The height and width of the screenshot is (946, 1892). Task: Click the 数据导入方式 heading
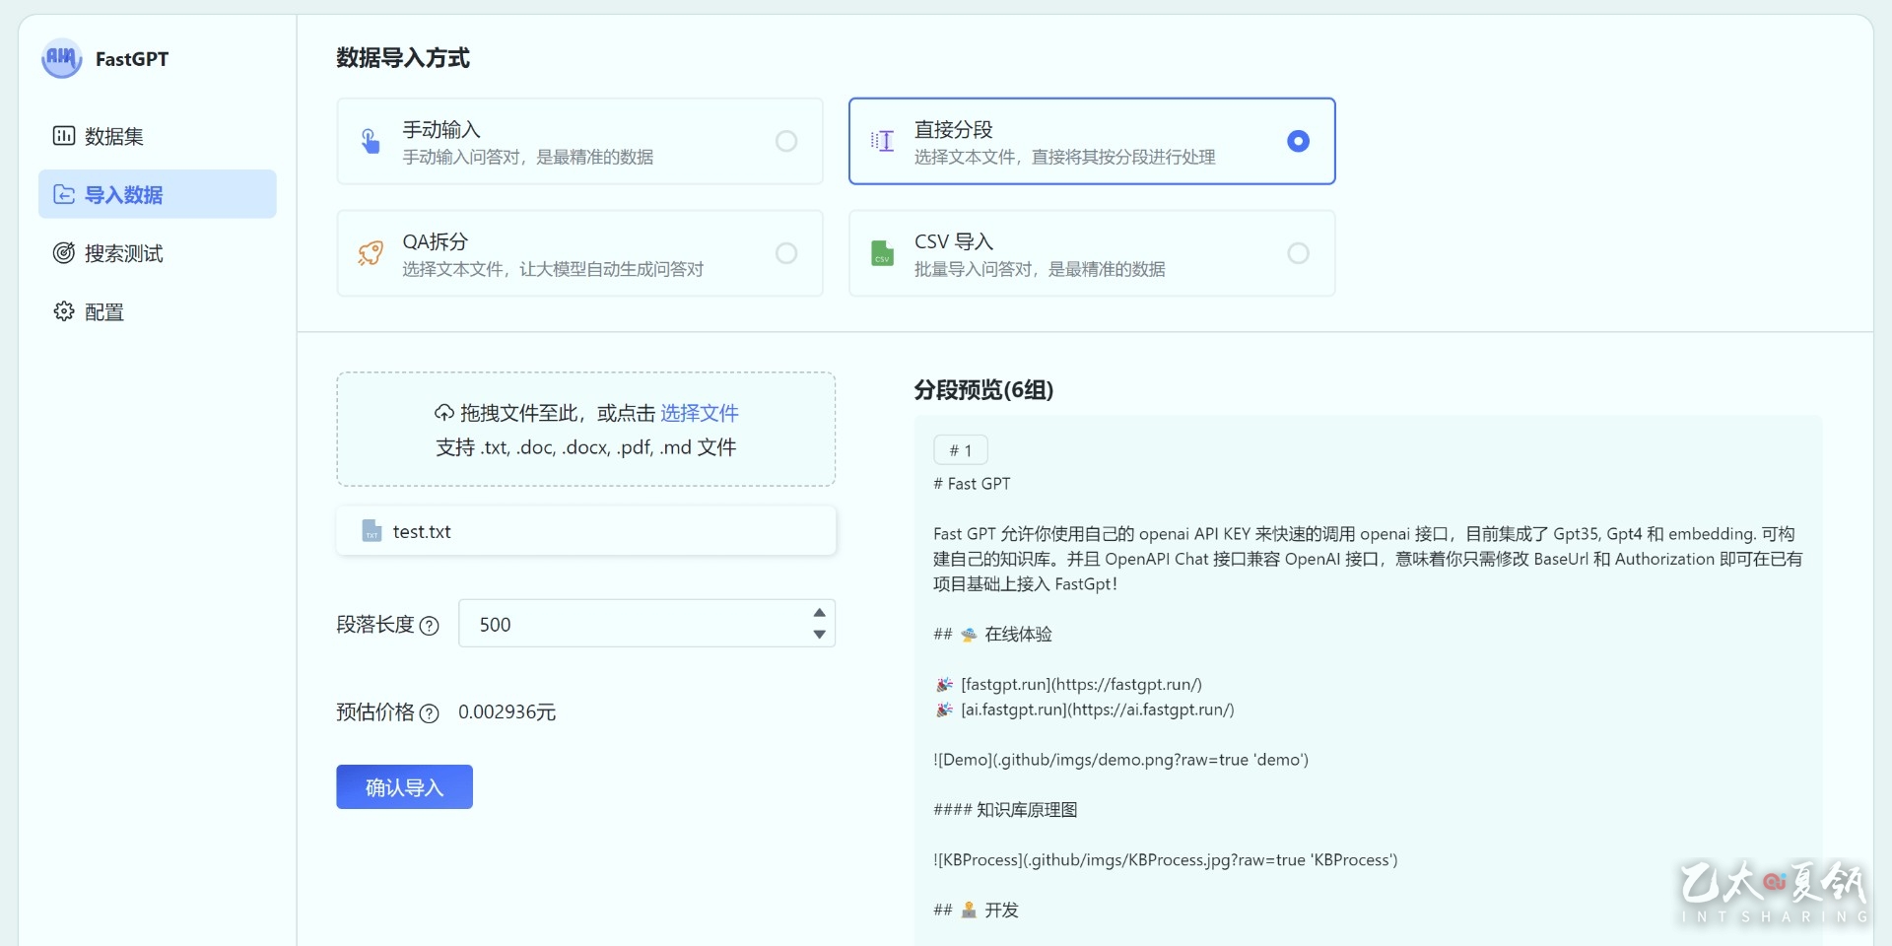403,58
